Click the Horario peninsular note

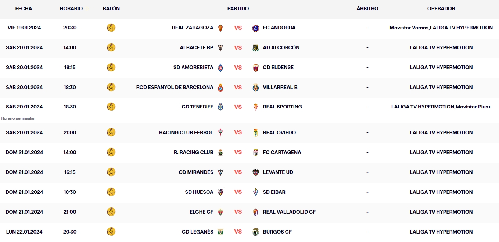[x=19, y=118]
